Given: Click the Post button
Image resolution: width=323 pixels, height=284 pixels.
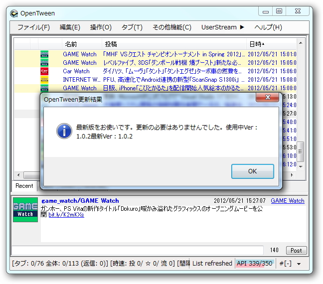Looking at the screenshot, I should (x=296, y=251).
